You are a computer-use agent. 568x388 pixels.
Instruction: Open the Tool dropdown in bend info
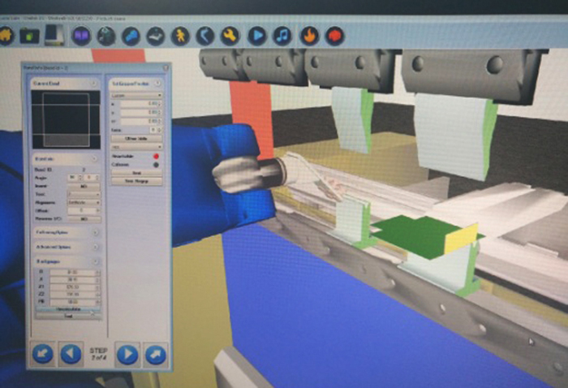(x=84, y=195)
